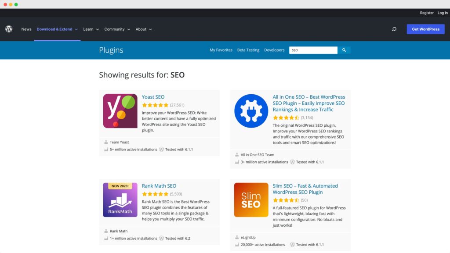The height and width of the screenshot is (253, 450).
Task: Click the Log In link
Action: (443, 13)
